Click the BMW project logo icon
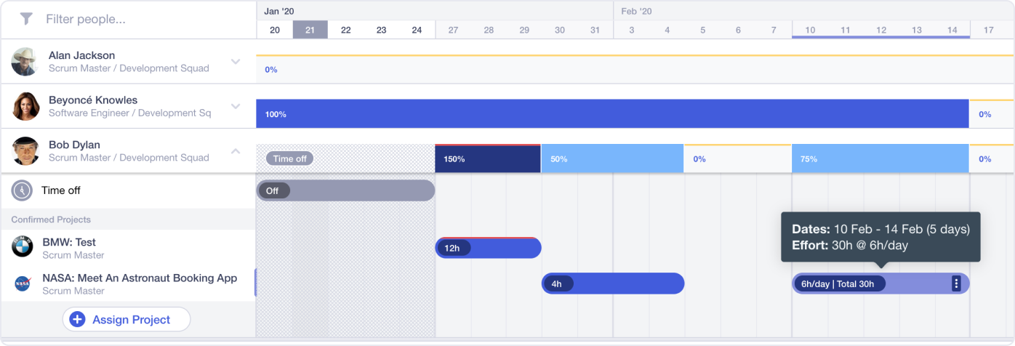The image size is (1015, 346). point(23,248)
